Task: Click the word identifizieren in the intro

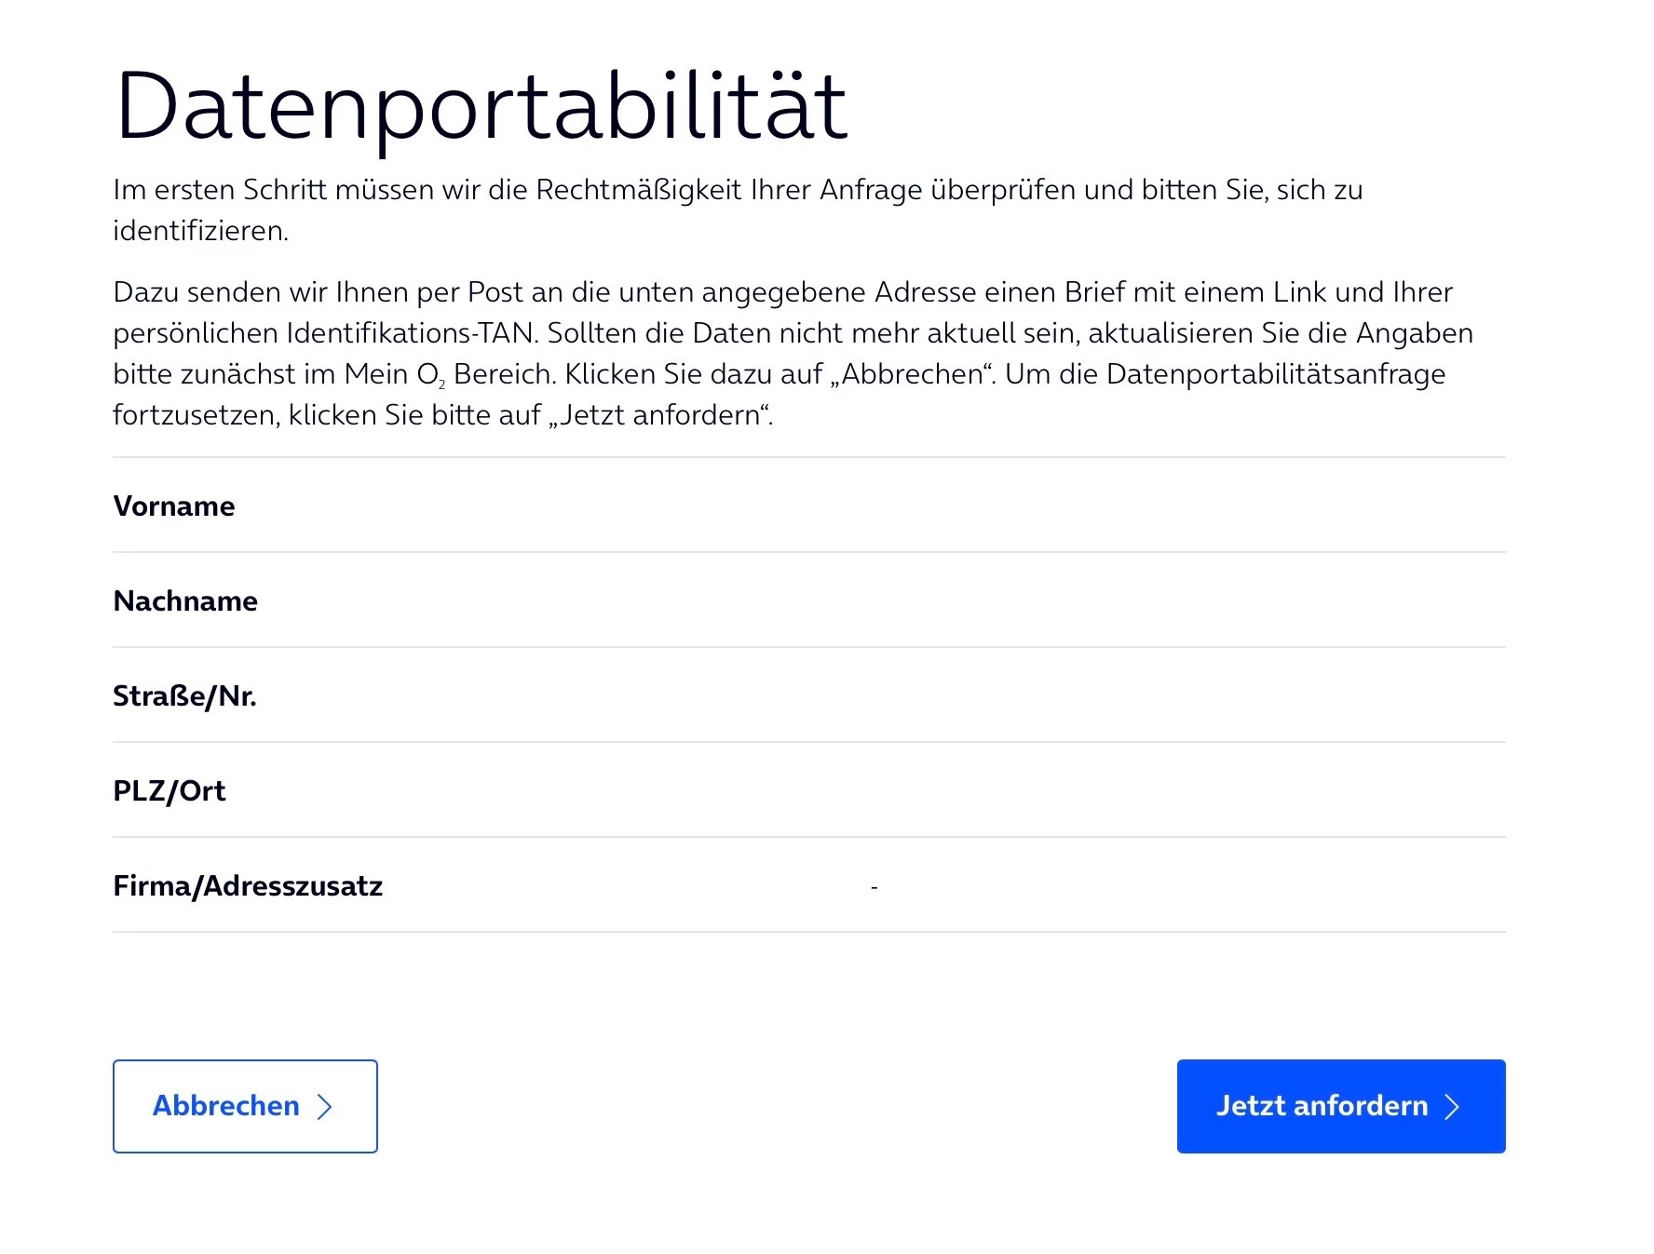Action: pyautogui.click(x=200, y=231)
